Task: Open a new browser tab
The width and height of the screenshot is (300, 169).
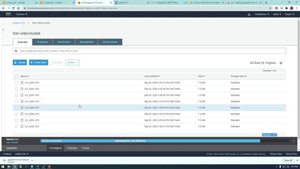Action: [266, 3]
